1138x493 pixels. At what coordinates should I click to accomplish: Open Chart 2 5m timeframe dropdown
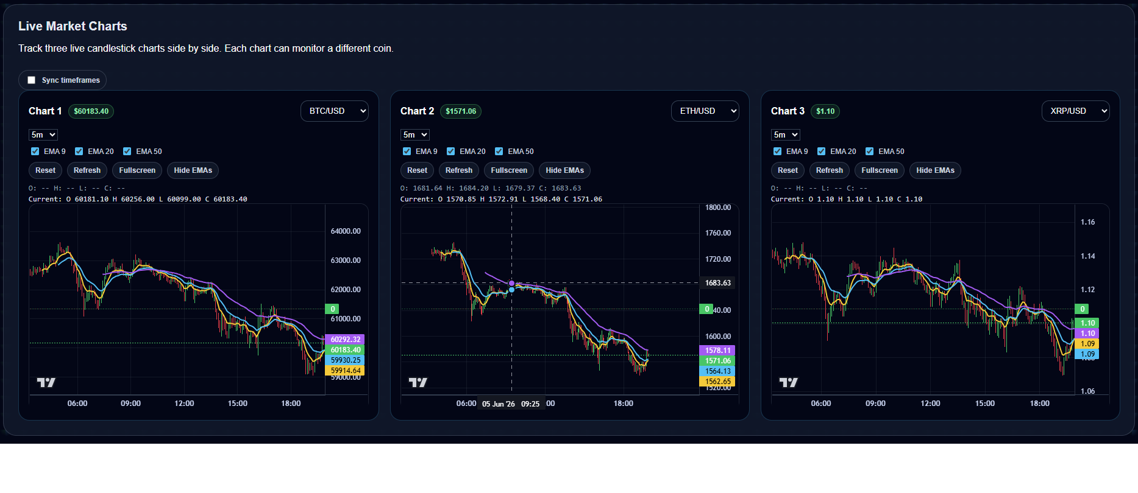pos(414,135)
